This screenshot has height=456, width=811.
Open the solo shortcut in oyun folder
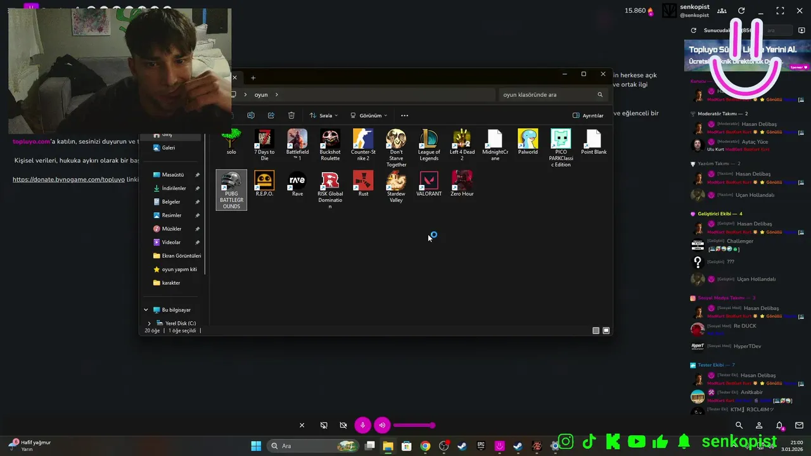pos(231,142)
